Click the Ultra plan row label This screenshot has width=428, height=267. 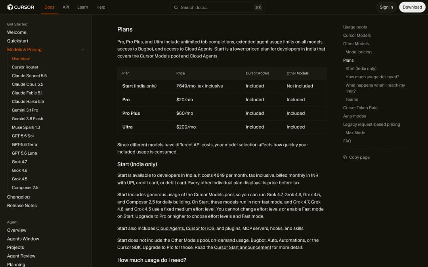click(128, 127)
